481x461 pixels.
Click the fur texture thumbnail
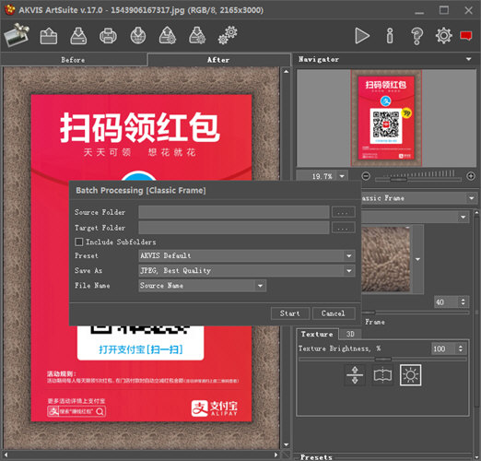[x=386, y=259]
